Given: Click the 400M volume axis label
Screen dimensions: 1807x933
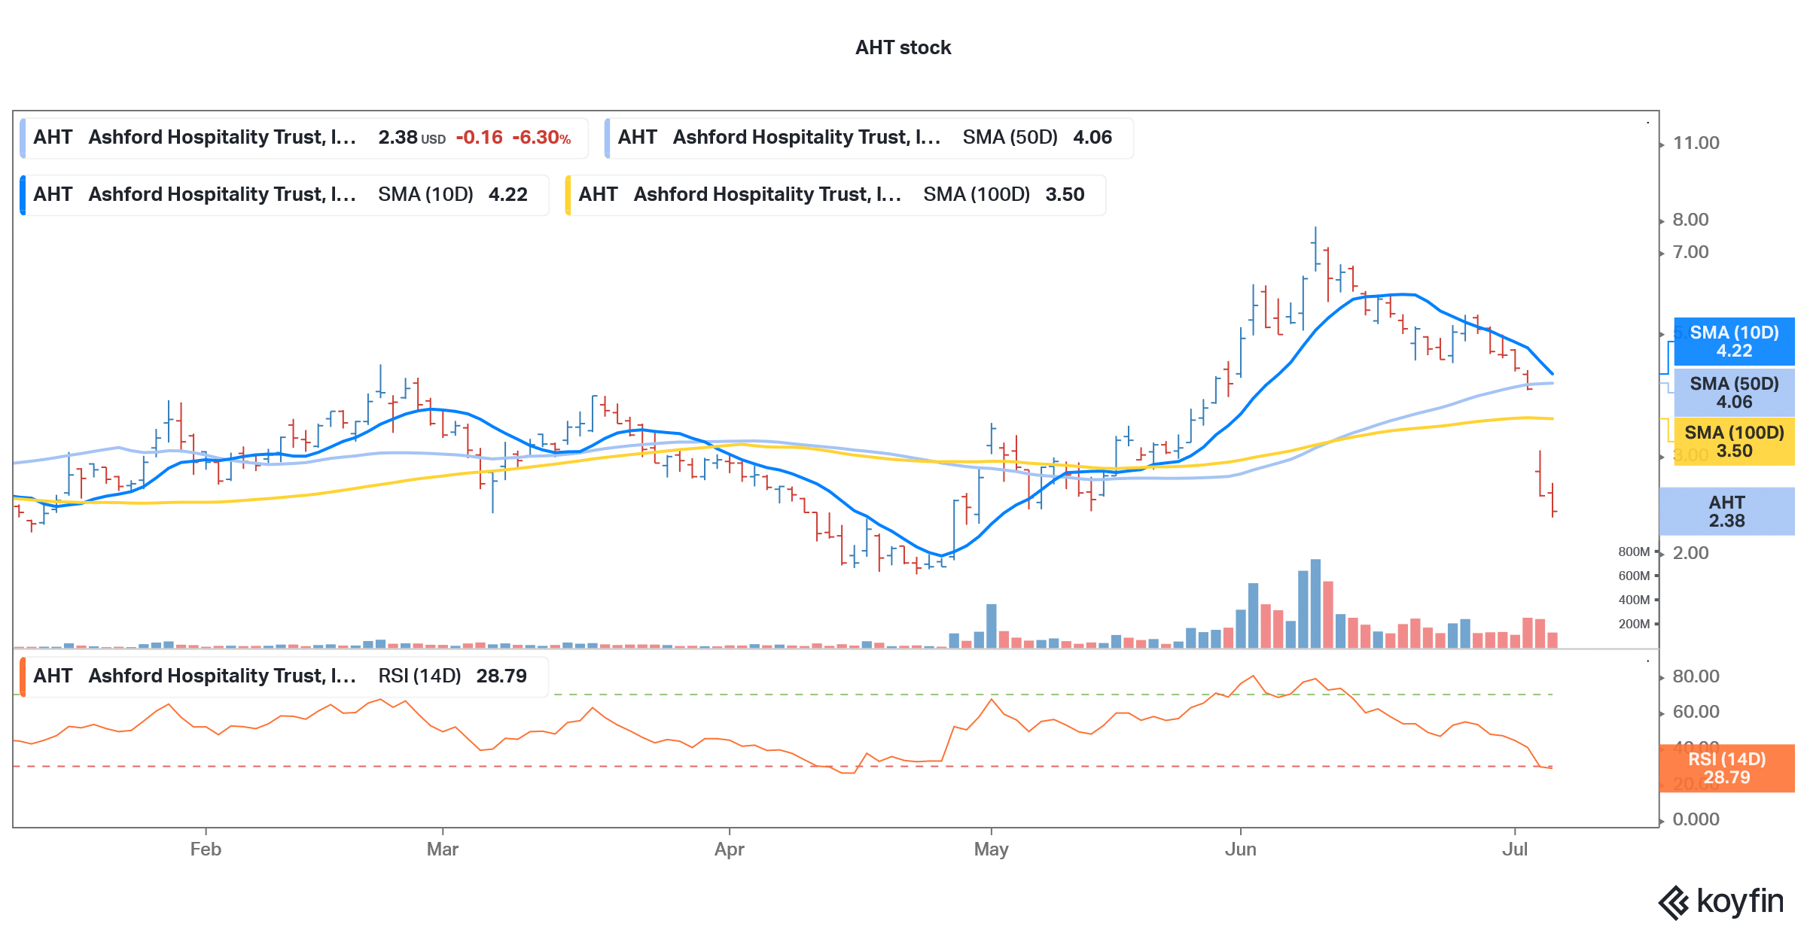Looking at the screenshot, I should (x=1634, y=600).
